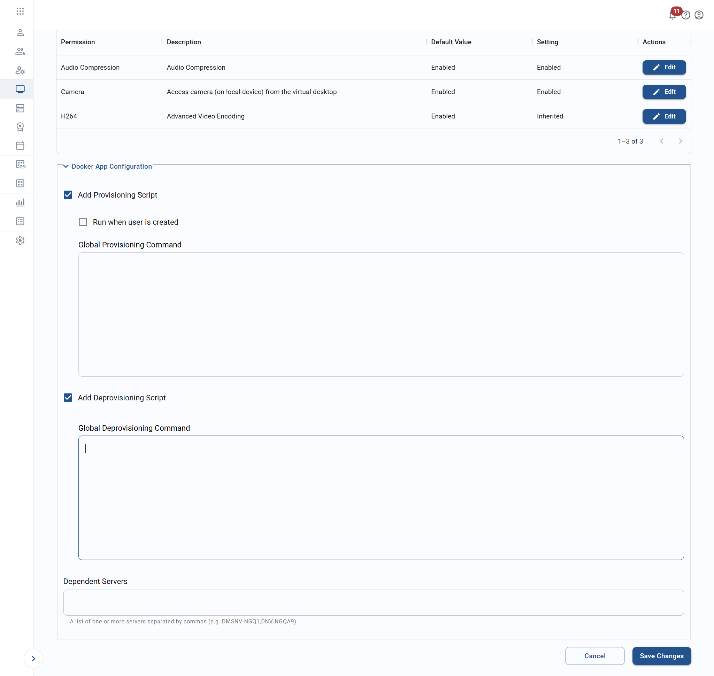The height and width of the screenshot is (676, 714).
Task: Select the user profile icon in sidebar
Action: (x=20, y=32)
